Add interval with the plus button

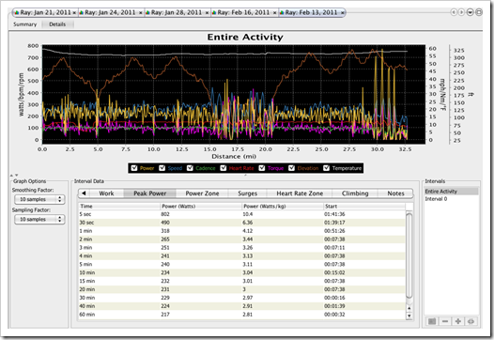[458, 321]
